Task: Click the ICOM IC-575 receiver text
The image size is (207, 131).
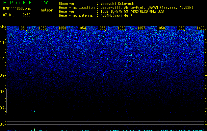Action: click(132, 11)
